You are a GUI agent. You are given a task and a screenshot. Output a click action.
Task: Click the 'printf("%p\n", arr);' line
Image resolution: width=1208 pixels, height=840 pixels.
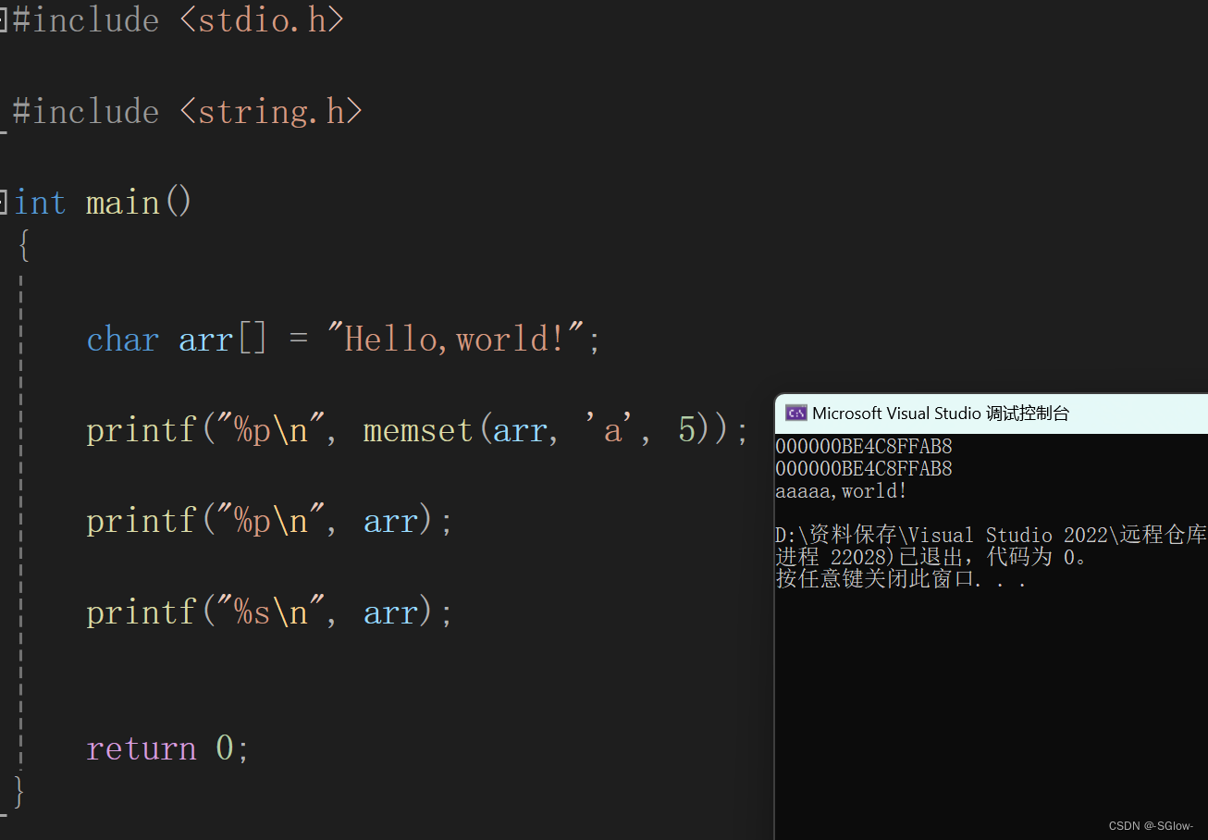tap(270, 521)
